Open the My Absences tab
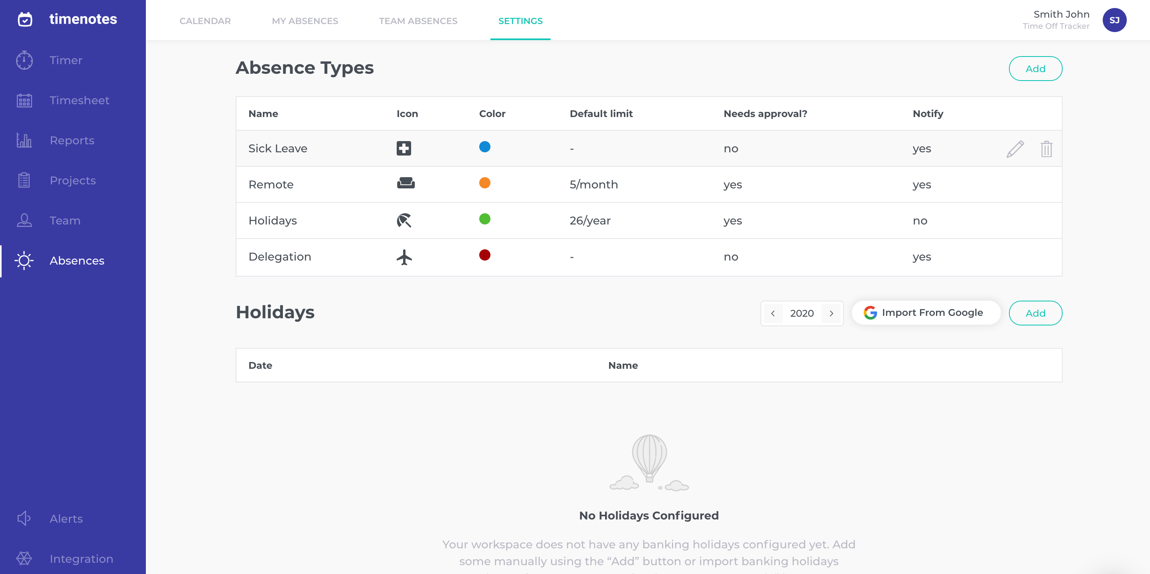This screenshot has height=574, width=1150. [305, 21]
